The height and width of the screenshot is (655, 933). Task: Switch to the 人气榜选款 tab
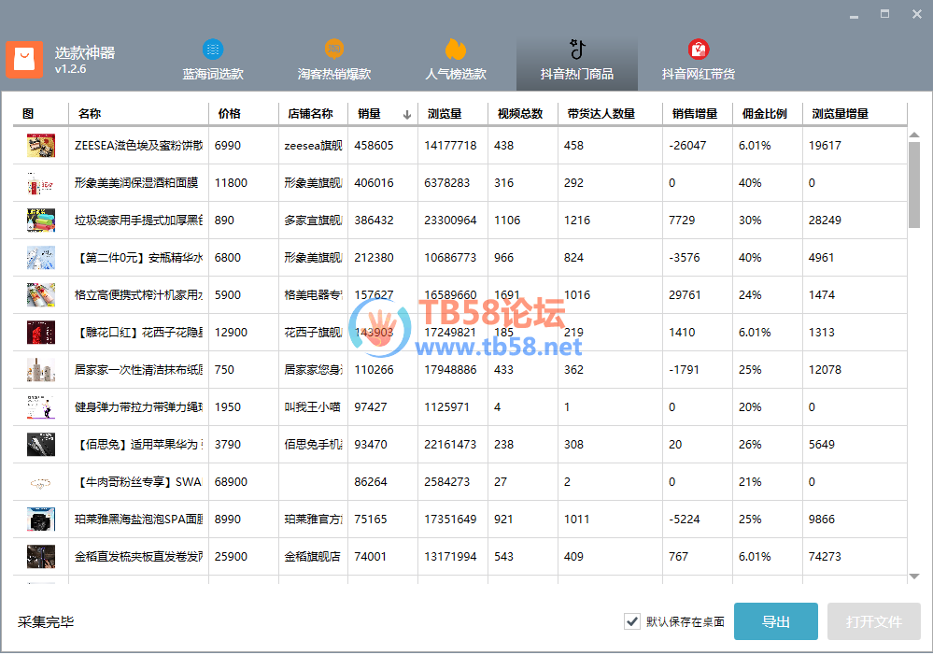click(456, 61)
